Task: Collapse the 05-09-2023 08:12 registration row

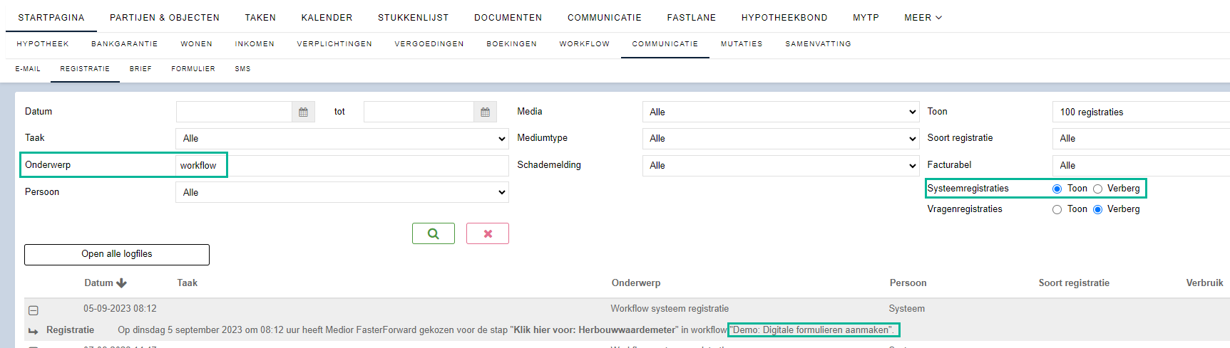Action: (34, 310)
